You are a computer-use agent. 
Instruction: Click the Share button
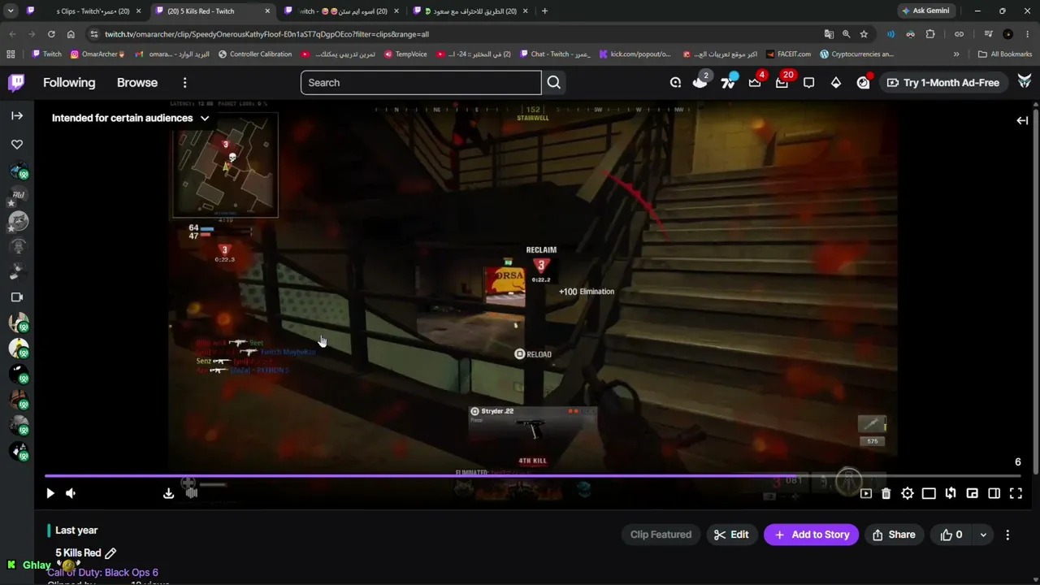[894, 535]
